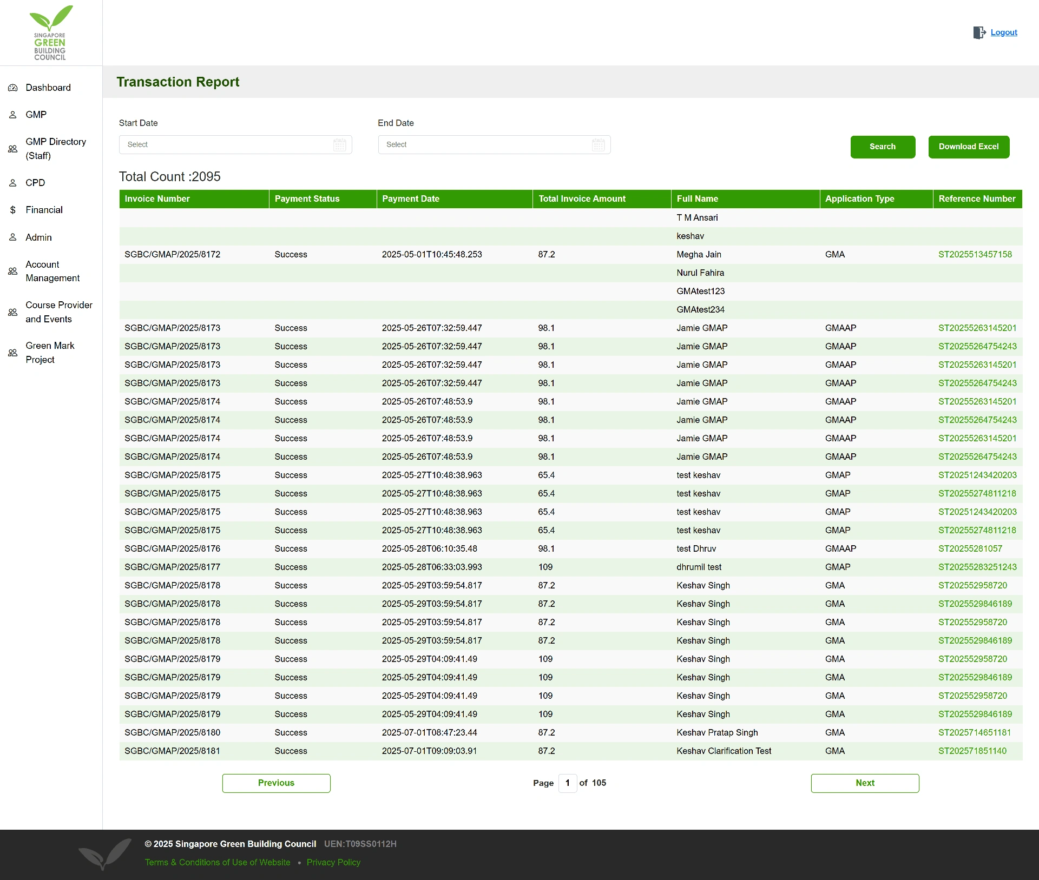Image resolution: width=1039 pixels, height=880 pixels.
Task: Click the Account Management people icon
Action: pos(13,271)
